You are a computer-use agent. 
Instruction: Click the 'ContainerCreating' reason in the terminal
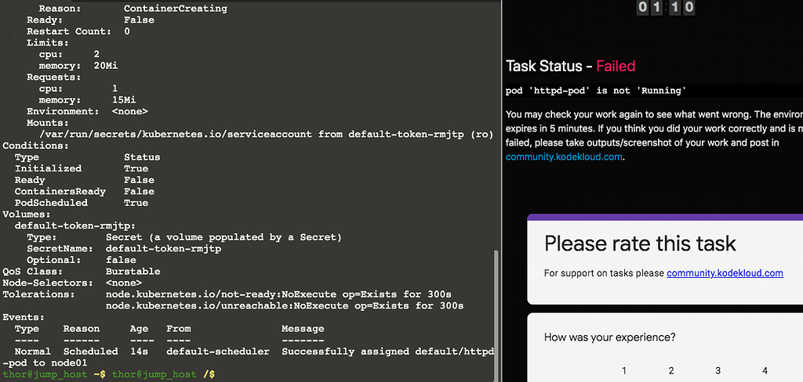(x=175, y=9)
